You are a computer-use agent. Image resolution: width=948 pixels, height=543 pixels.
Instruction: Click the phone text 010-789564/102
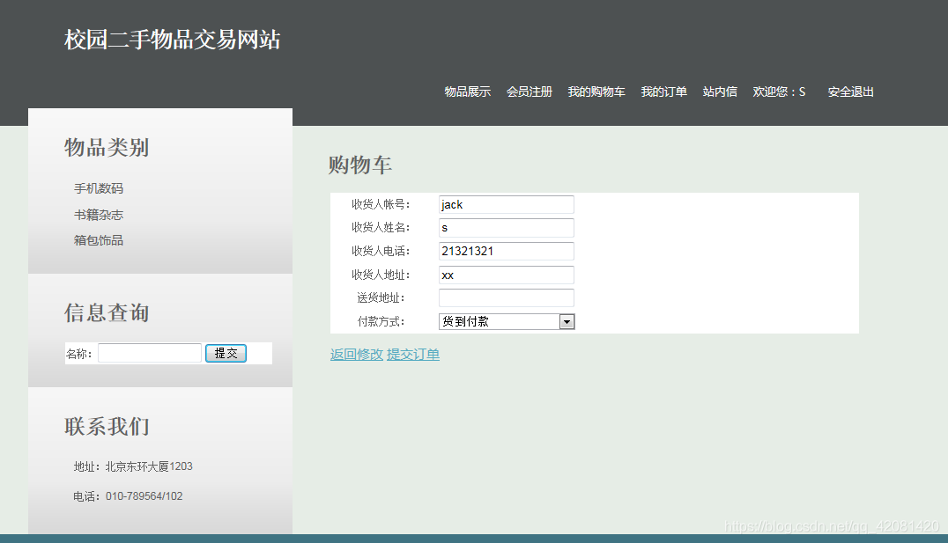click(144, 496)
